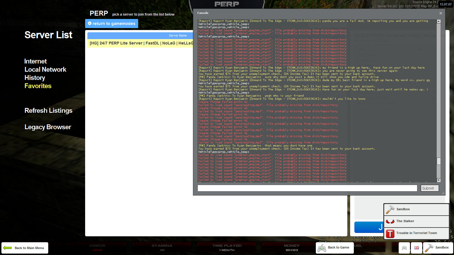The height and width of the screenshot is (255, 454).
Task: Select Internet server category
Action: 35,61
